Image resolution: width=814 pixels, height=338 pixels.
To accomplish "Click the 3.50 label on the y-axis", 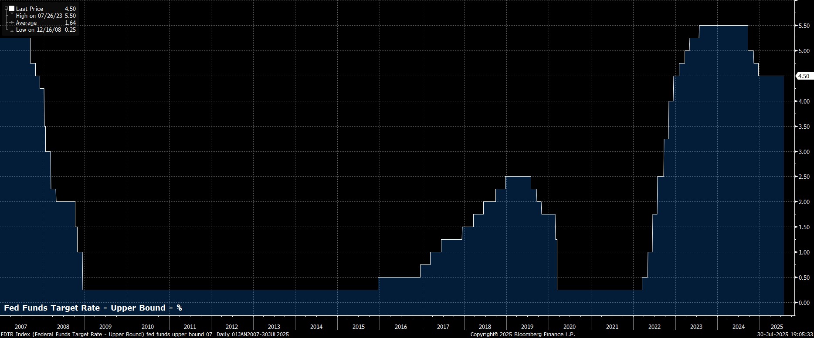I will [x=804, y=127].
